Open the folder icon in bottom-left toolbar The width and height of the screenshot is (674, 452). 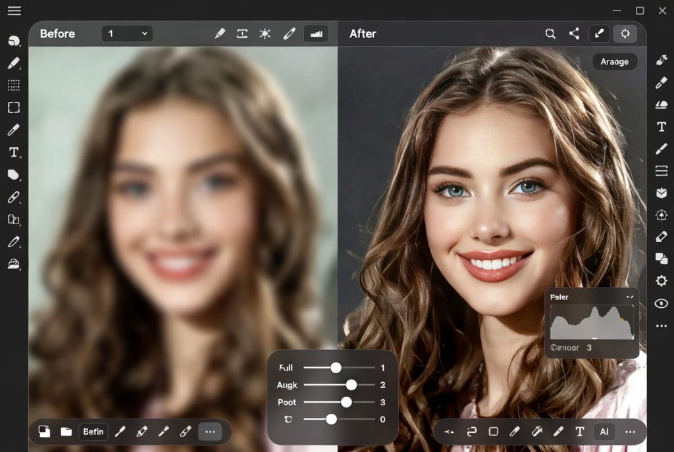pyautogui.click(x=66, y=432)
